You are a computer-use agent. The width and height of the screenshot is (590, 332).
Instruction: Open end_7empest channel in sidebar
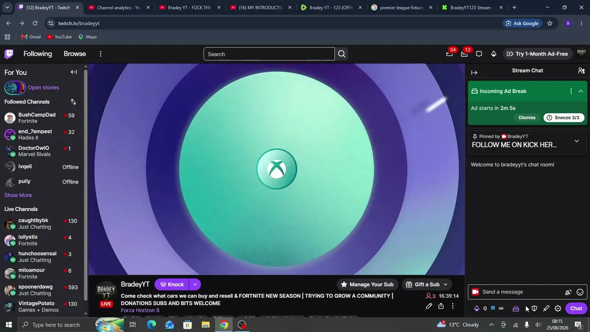[41, 135]
